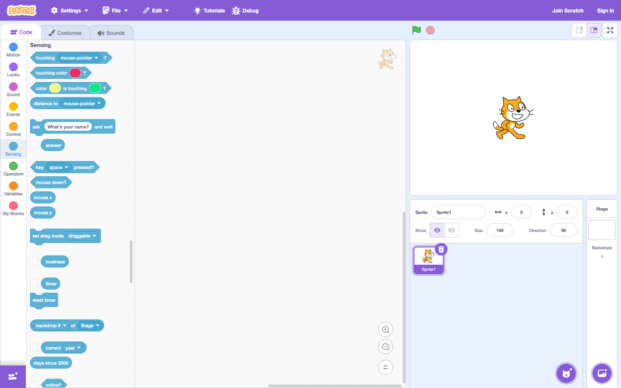621x388 pixels.
Task: Select the Sensing block category
Action: [x=13, y=149]
